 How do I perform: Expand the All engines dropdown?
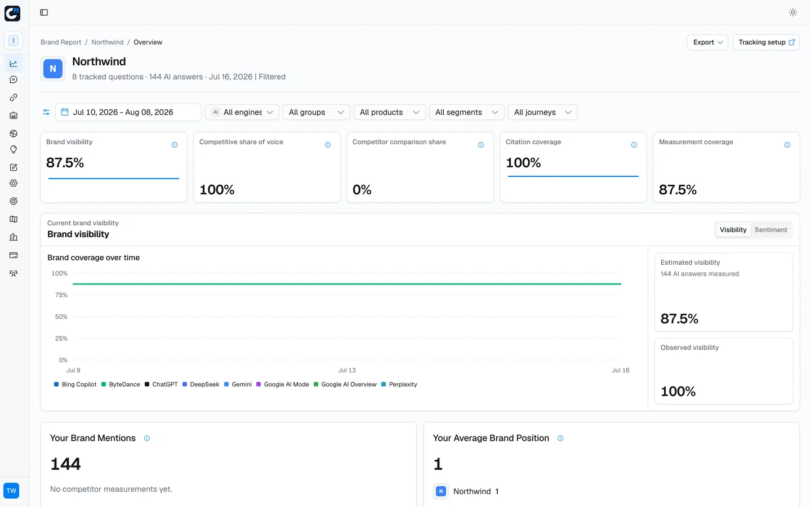[x=242, y=112]
